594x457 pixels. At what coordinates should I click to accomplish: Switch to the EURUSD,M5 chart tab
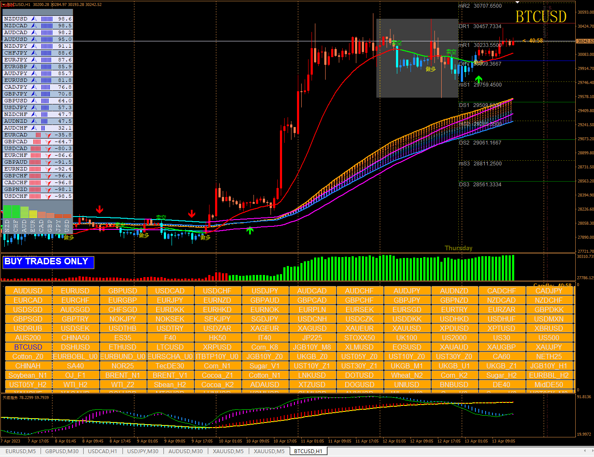tap(20, 451)
